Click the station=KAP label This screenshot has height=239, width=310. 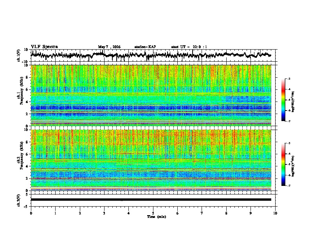coord(145,47)
